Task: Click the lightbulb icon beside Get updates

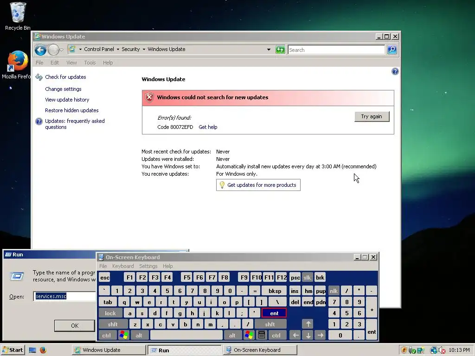Action: click(222, 185)
